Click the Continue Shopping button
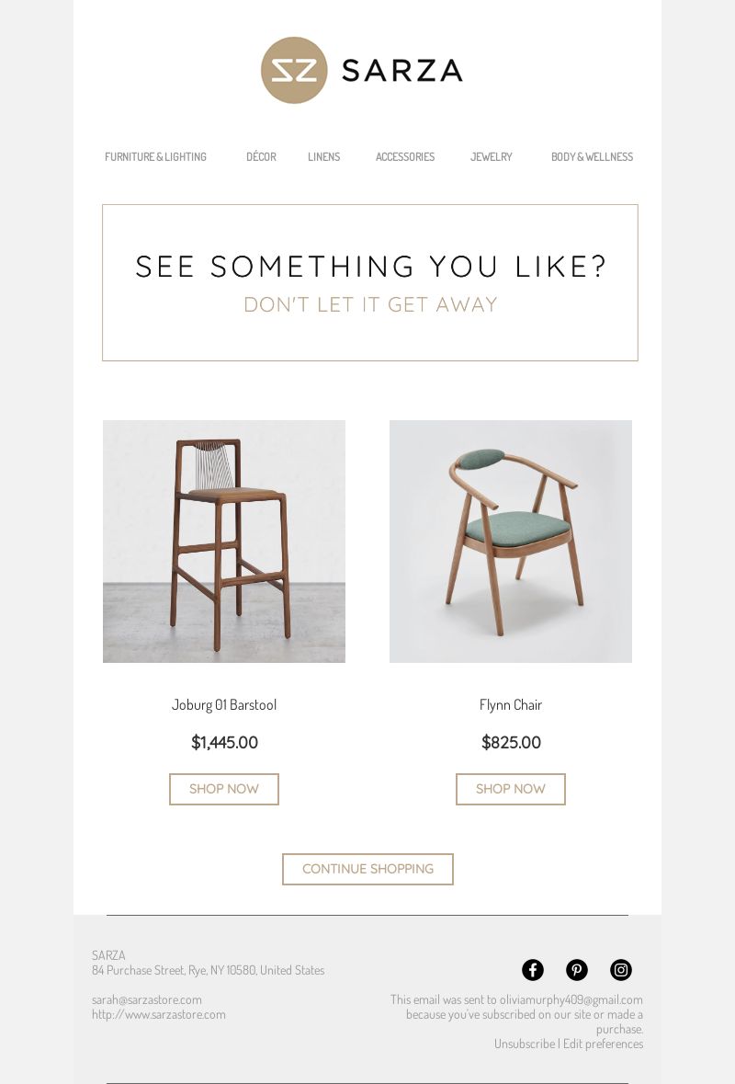Viewport: 735px width, 1084px height. 367,869
